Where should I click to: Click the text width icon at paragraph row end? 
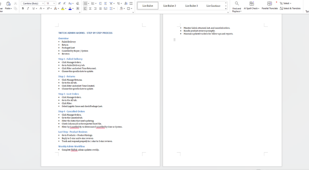[131, 3]
